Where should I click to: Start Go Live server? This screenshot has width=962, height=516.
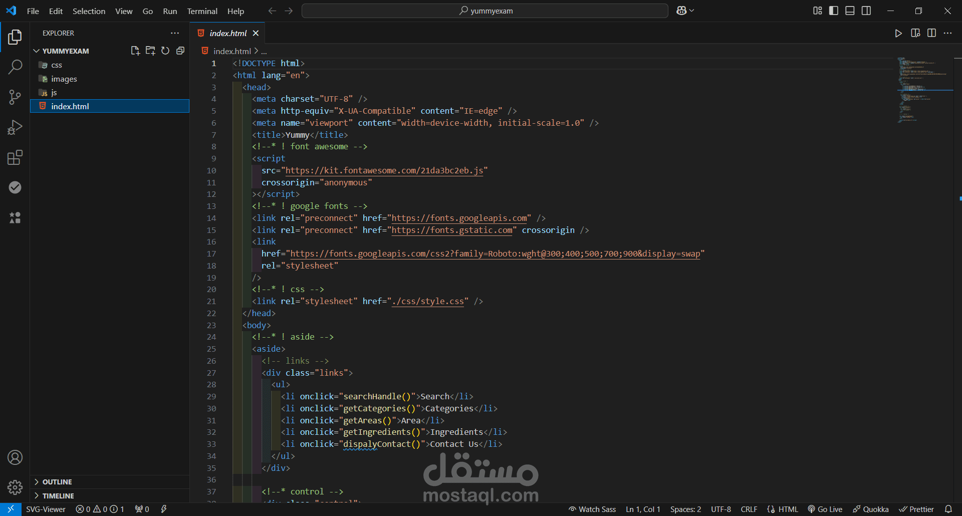(x=825, y=509)
